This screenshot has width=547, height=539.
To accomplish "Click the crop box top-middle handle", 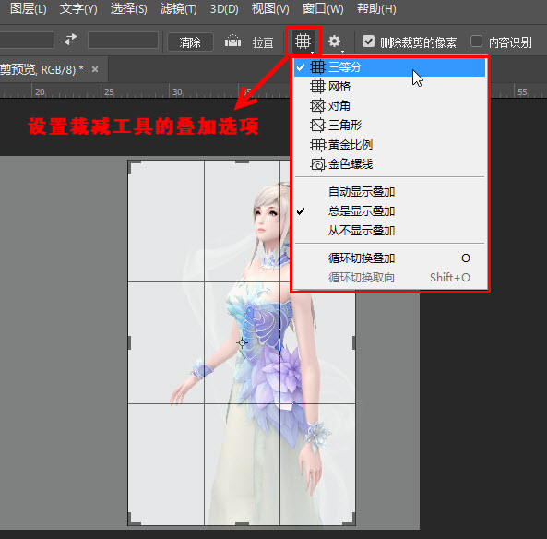I will click(x=242, y=162).
